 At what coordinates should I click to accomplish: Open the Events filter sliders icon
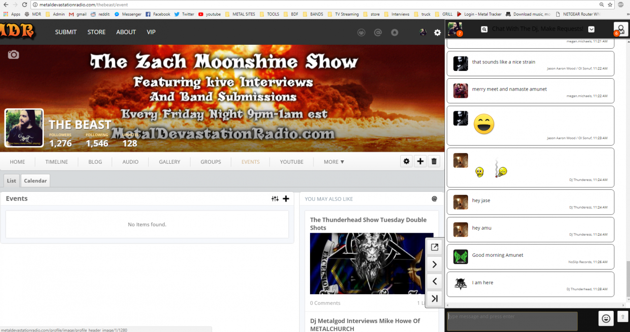[275, 199]
